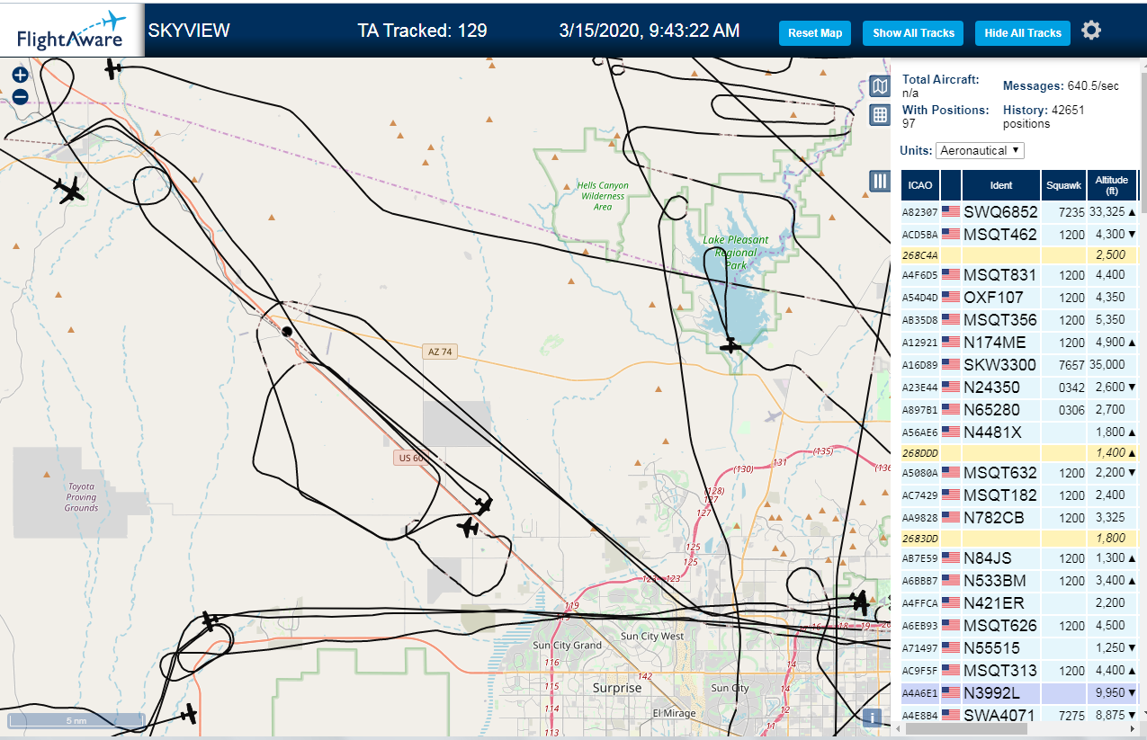Viewport: 1147px width, 740px height.
Task: Click the AZ 74 highway label
Action: point(440,352)
